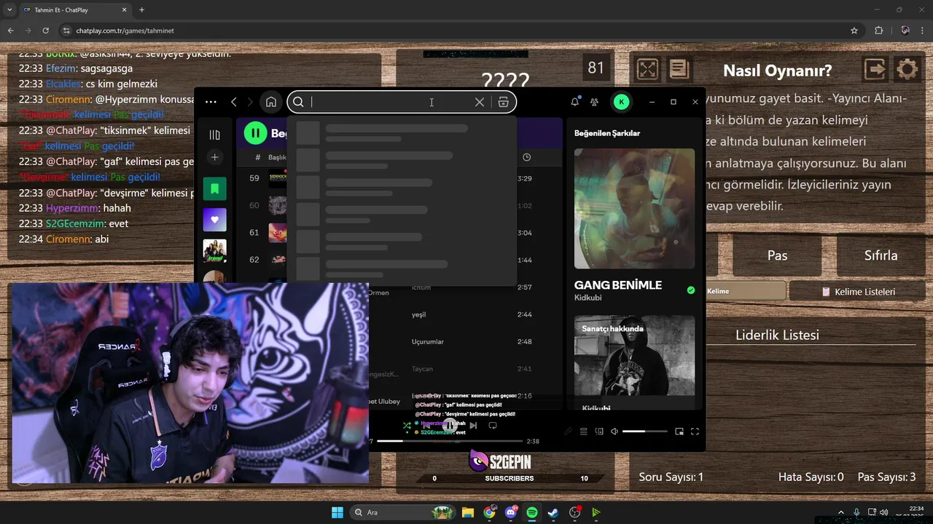The width and height of the screenshot is (933, 524).
Task: Pause the Liked Songs playlist
Action: click(255, 132)
